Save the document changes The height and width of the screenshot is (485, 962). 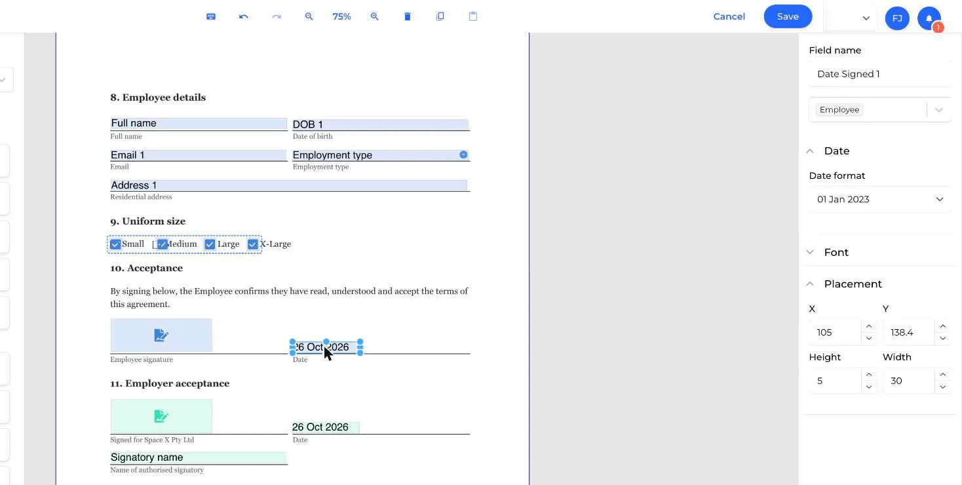(x=788, y=16)
